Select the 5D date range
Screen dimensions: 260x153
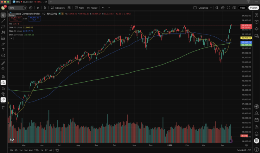coord(16,150)
